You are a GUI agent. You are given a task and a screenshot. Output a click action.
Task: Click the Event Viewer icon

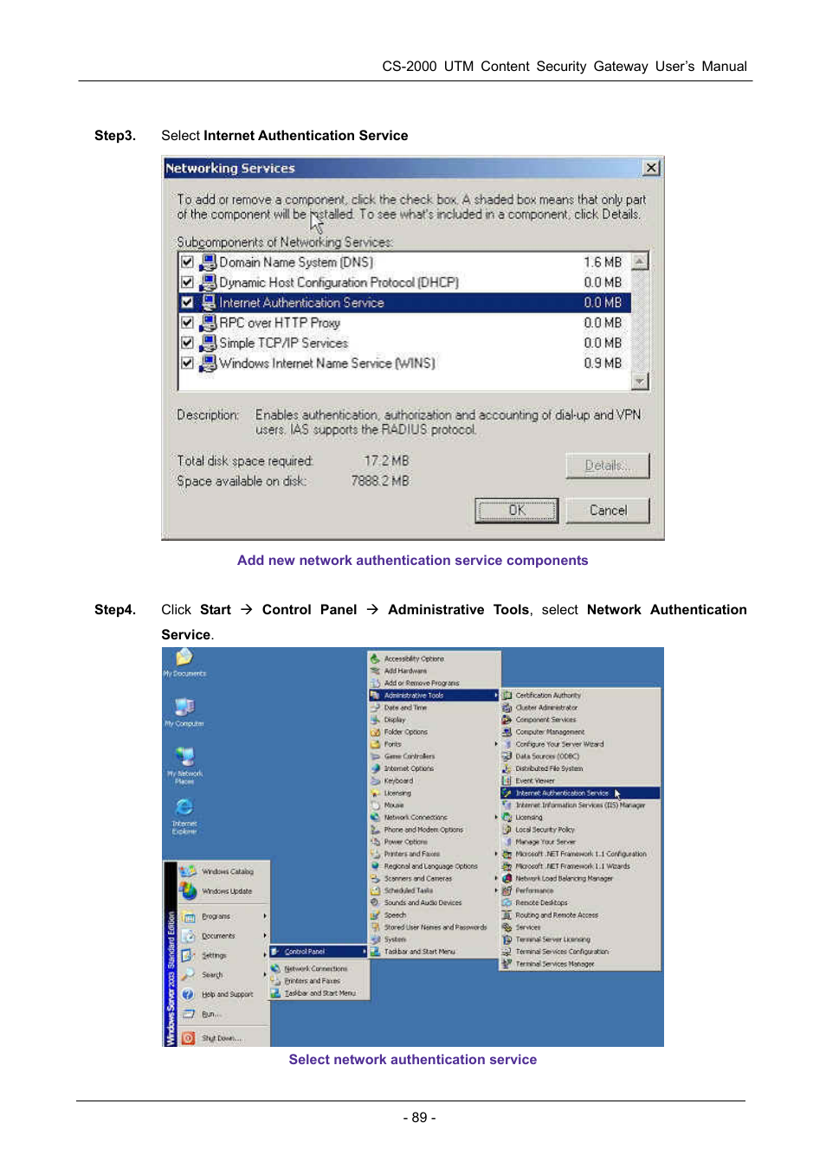(x=507, y=780)
